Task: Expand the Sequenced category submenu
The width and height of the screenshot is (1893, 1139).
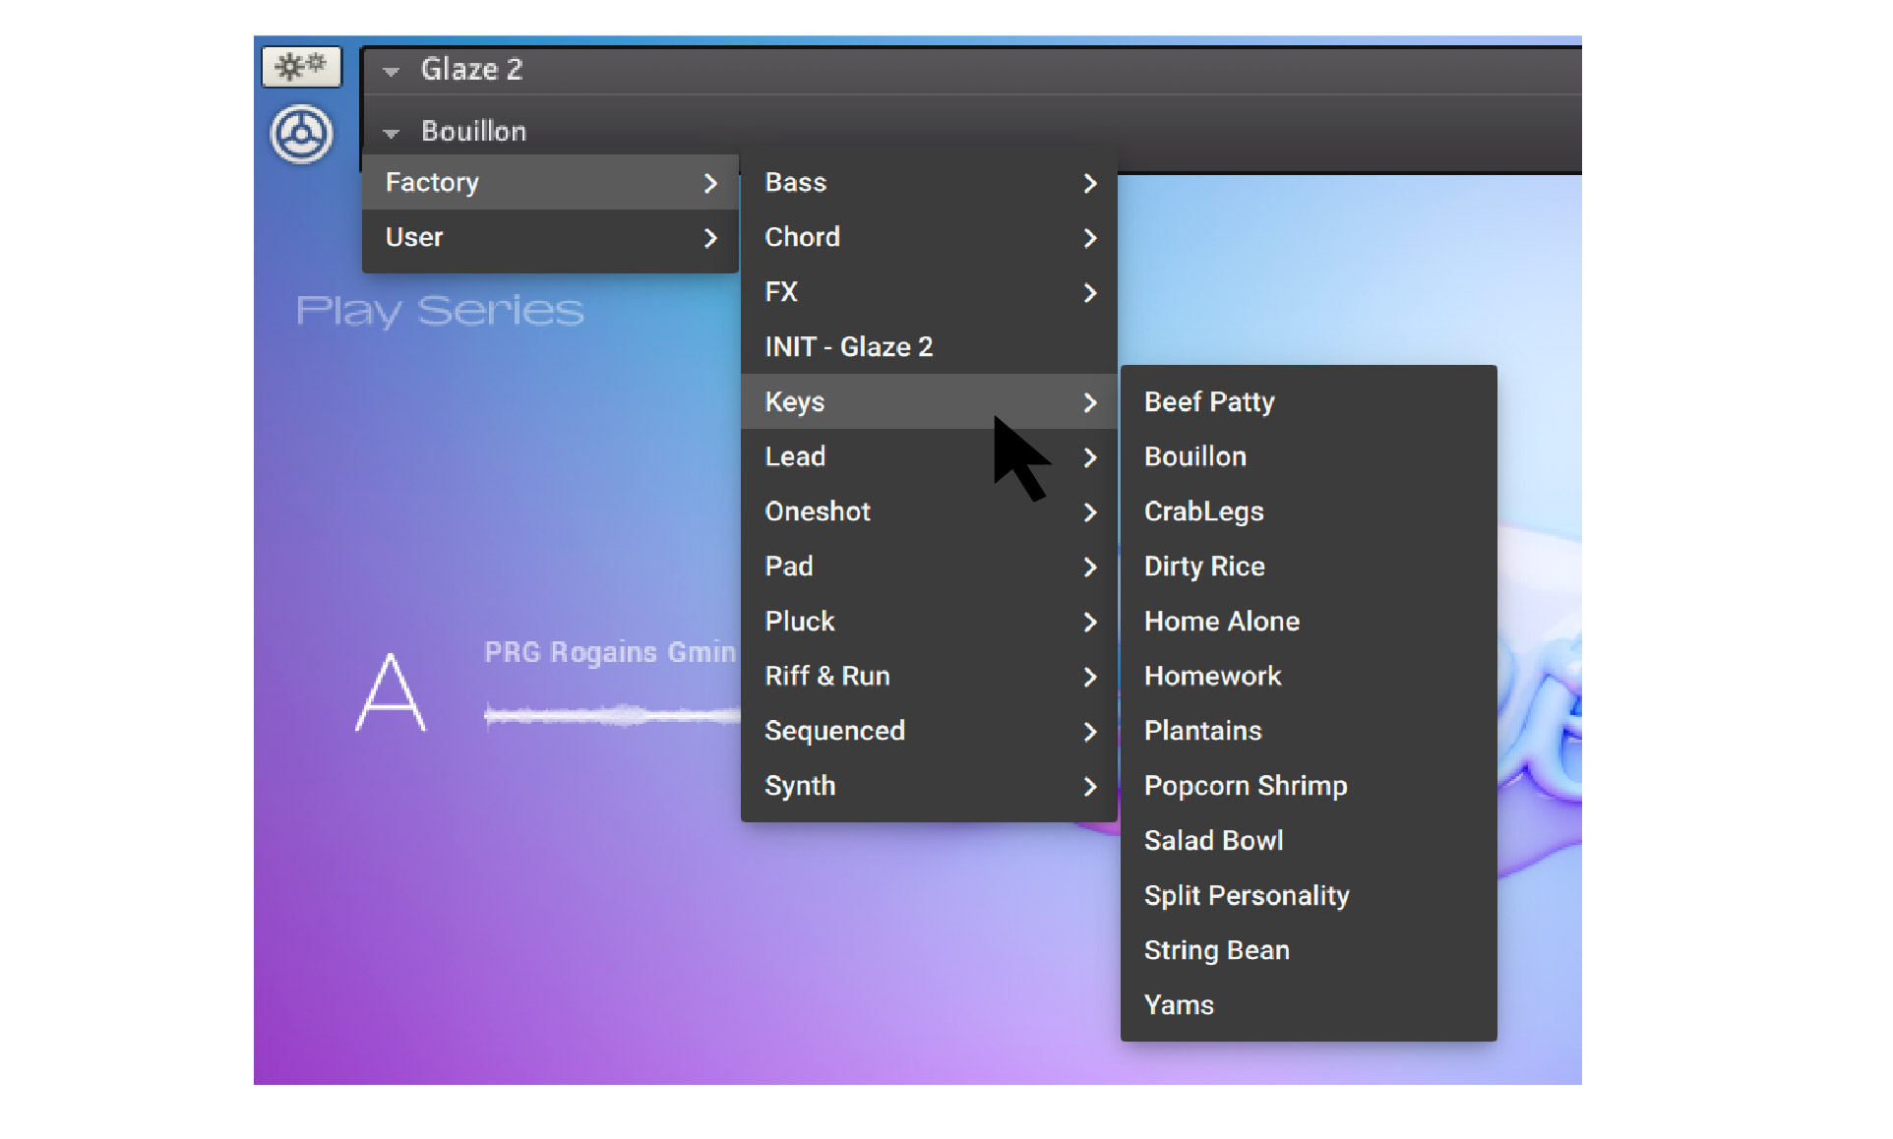Action: coord(885,730)
